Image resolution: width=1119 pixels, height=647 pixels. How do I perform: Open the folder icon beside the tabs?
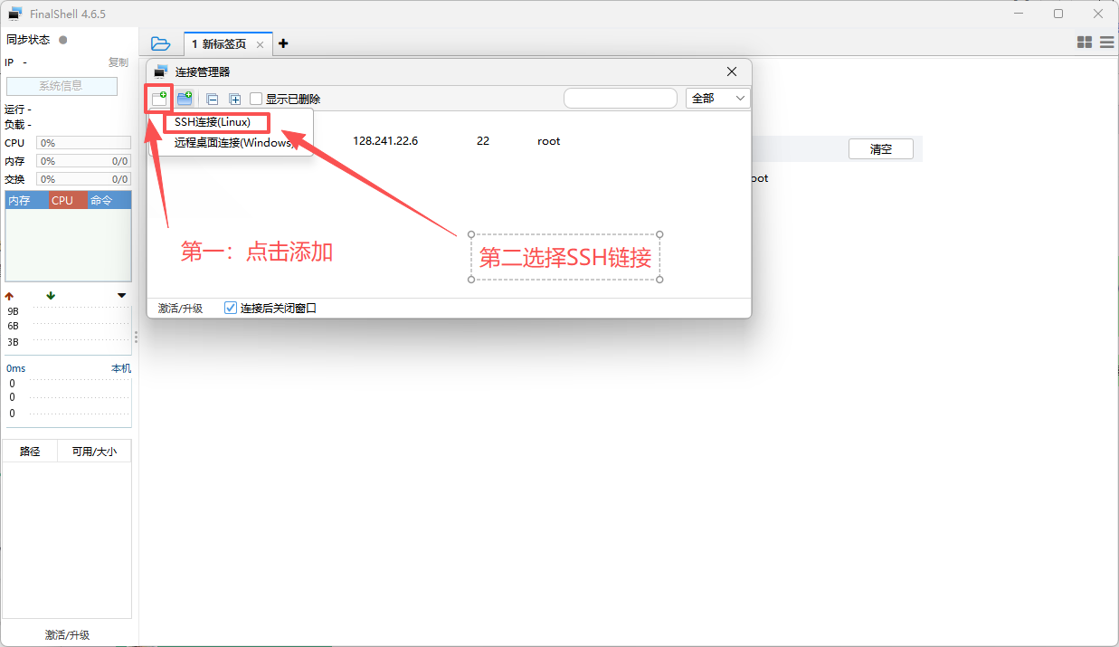(x=160, y=43)
